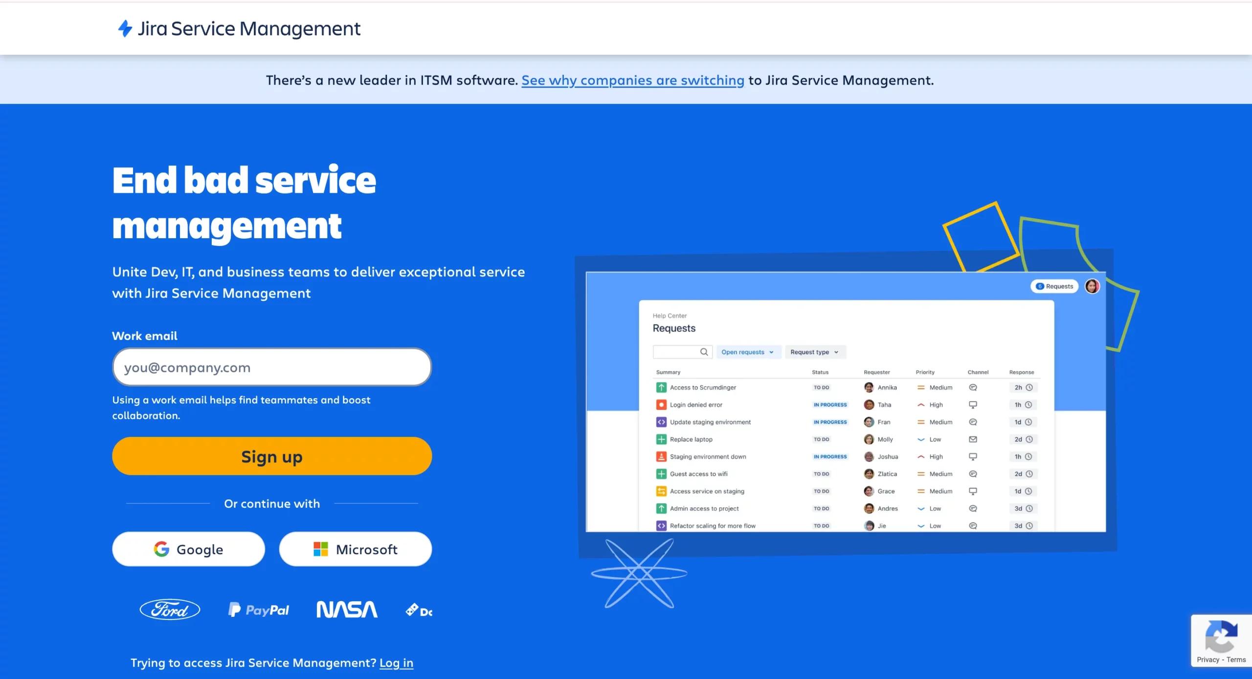Continue with Microsoft sign-in

[x=356, y=549]
